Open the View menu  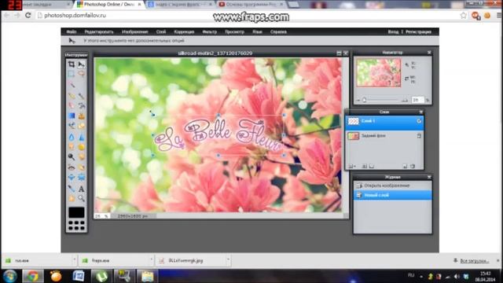(x=234, y=31)
